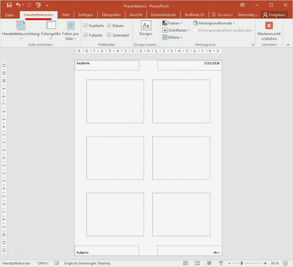Switch to slide sorter view icon

pyautogui.click(x=197, y=263)
